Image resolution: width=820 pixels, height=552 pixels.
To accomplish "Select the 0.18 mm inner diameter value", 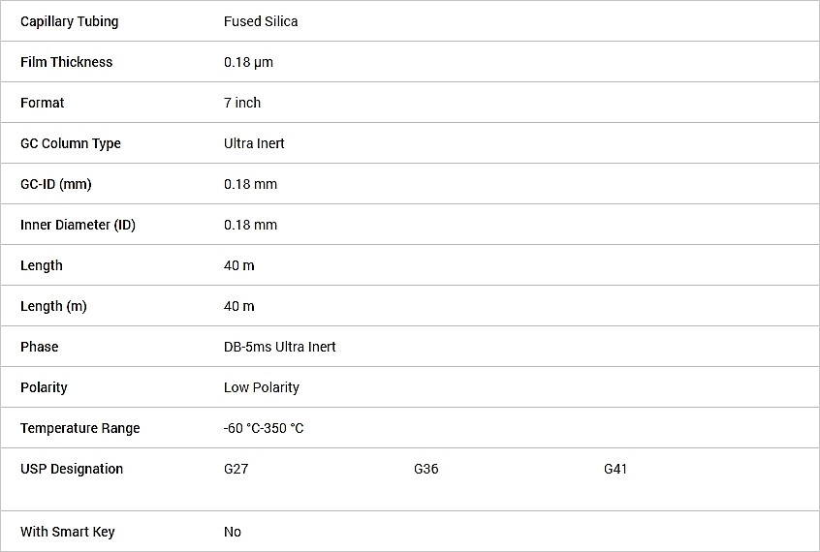I will click(250, 226).
